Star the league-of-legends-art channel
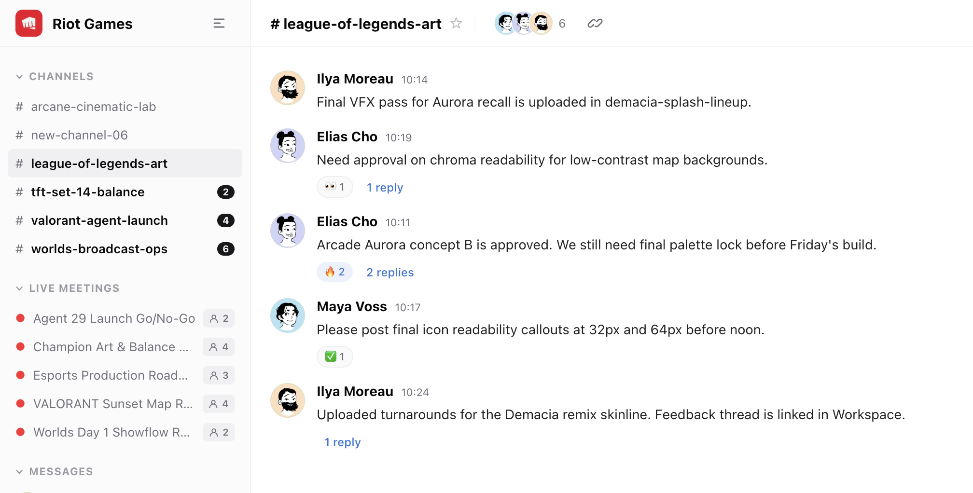The image size is (973, 493). click(456, 23)
